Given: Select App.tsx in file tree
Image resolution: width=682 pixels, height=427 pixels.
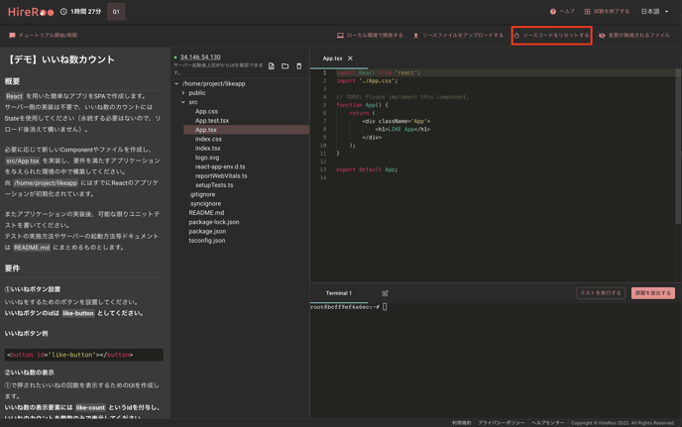Looking at the screenshot, I should [246, 130].
